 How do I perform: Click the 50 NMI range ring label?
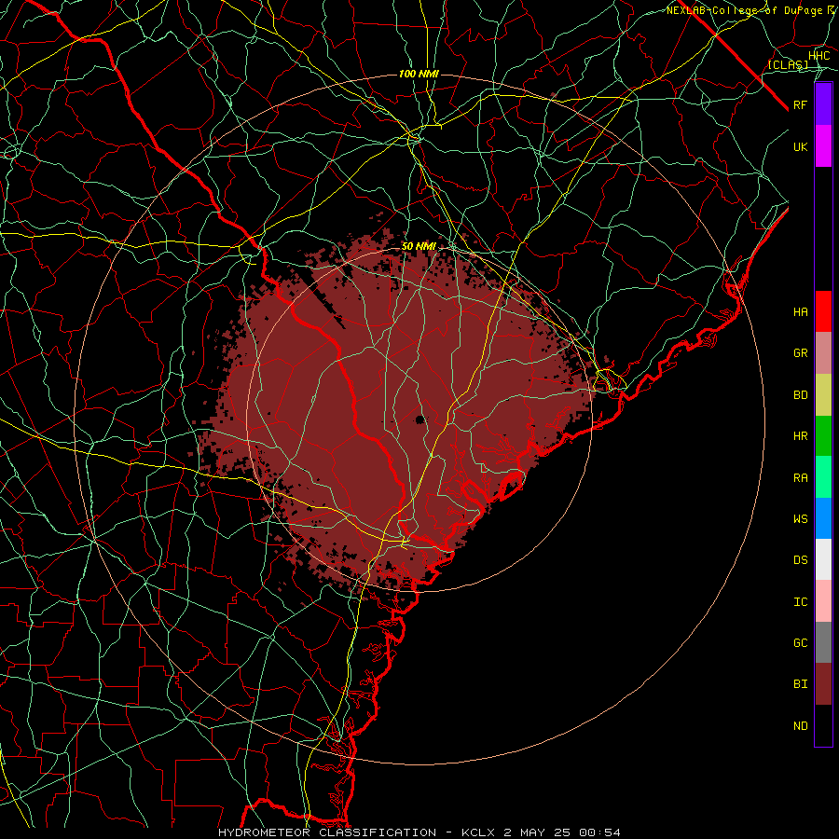coord(419,247)
